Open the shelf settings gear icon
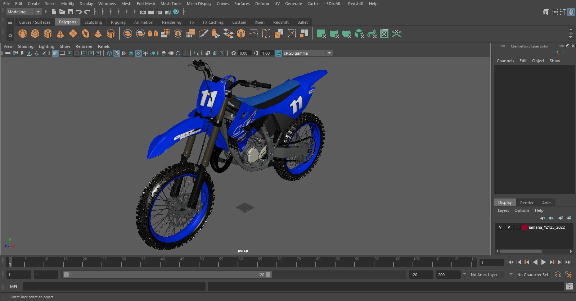576x301 pixels. pos(10,36)
